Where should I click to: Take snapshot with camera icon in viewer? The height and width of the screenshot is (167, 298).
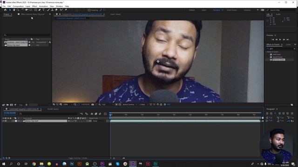[93, 104]
